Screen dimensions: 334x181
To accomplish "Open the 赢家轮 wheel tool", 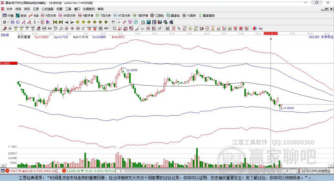I will click(x=173, y=16).
